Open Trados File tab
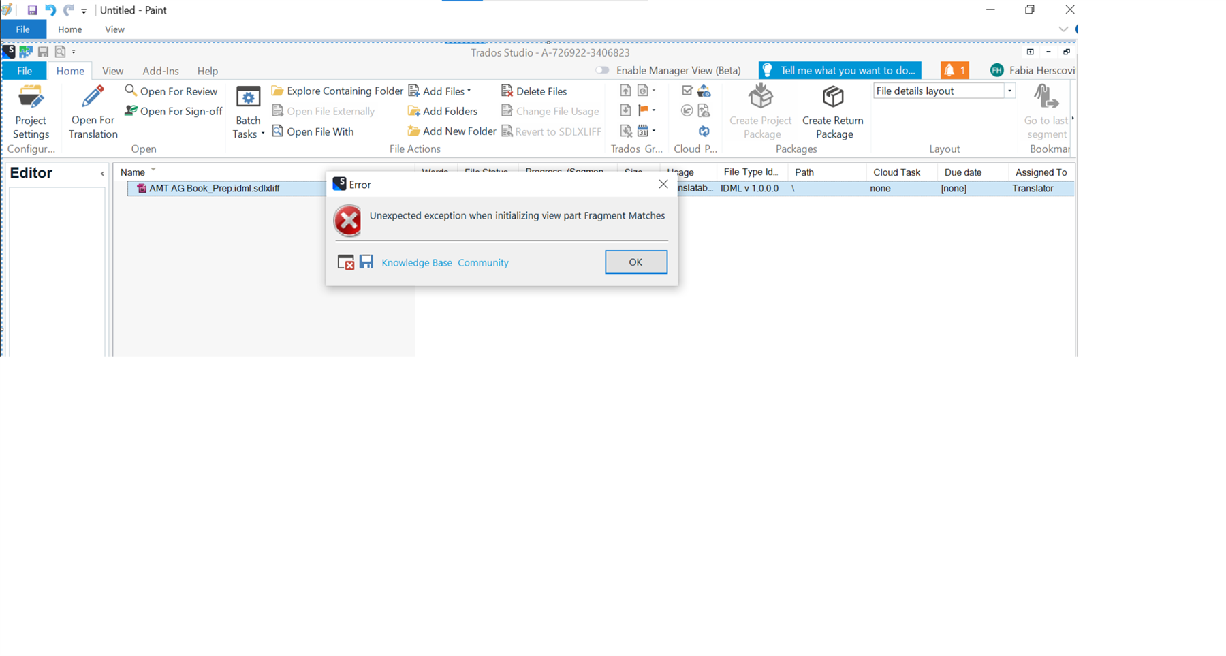Image resolution: width=1226 pixels, height=656 pixels. click(24, 71)
